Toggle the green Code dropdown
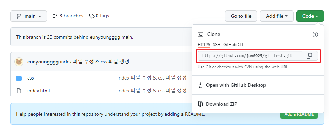Screen dimensions: 329x136 tap(310, 16)
